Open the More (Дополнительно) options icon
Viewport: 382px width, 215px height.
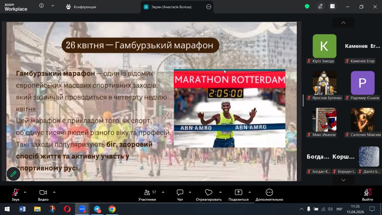click(269, 192)
